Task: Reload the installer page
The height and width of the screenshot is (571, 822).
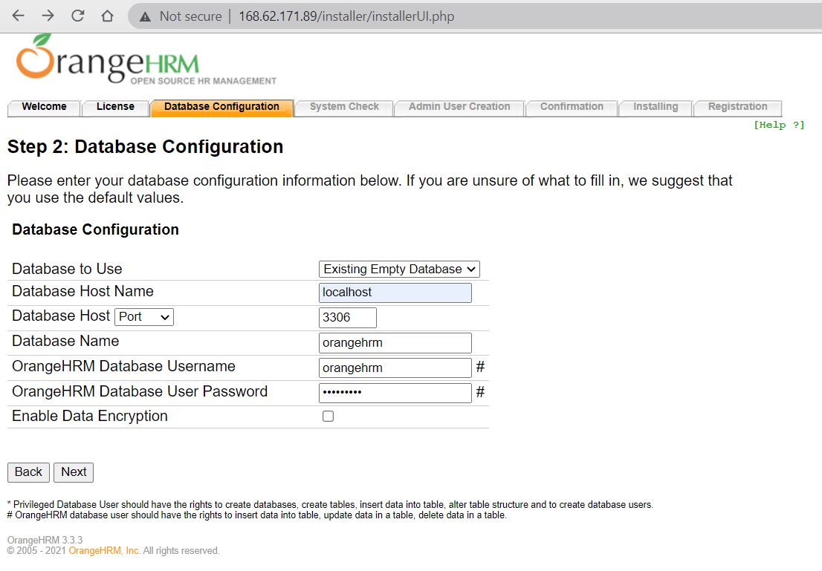Action: pyautogui.click(x=77, y=16)
